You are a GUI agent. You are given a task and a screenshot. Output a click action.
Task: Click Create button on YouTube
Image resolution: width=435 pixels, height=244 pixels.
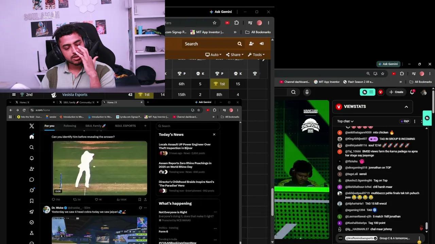click(x=396, y=92)
